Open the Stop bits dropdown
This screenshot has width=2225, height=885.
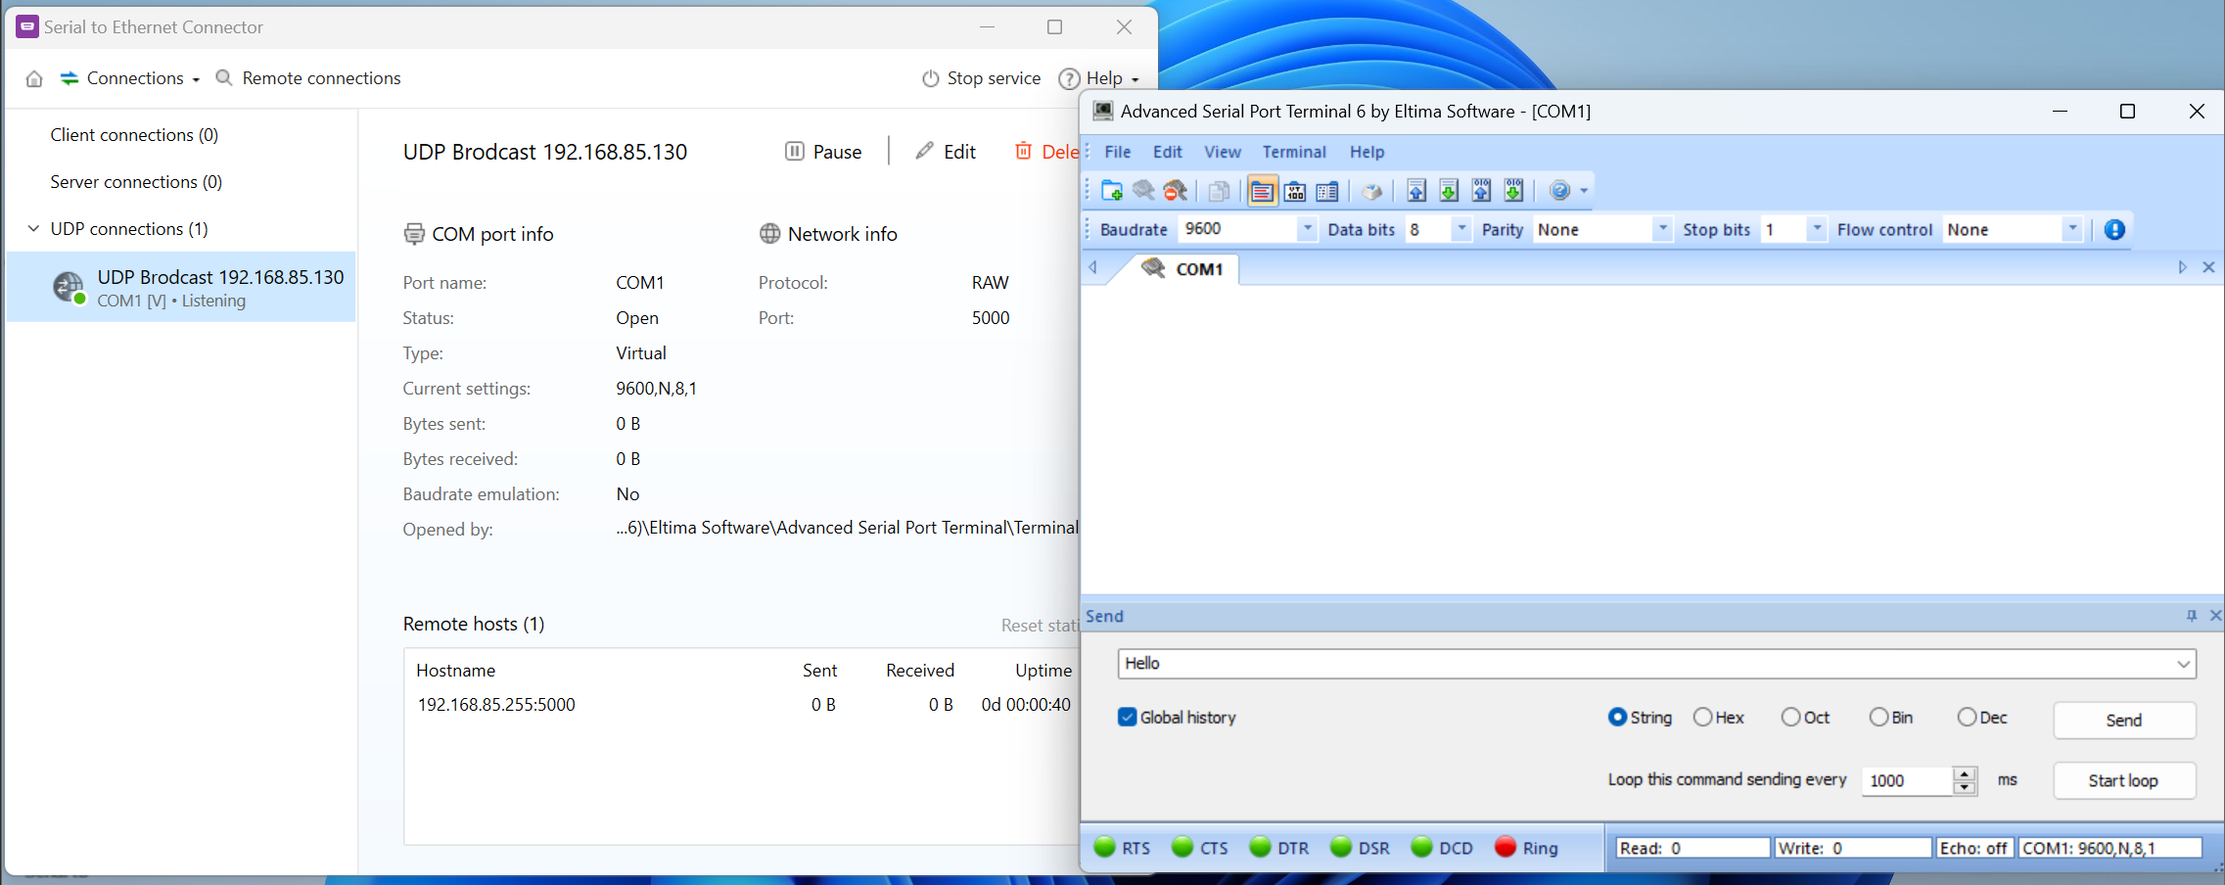click(x=1817, y=228)
